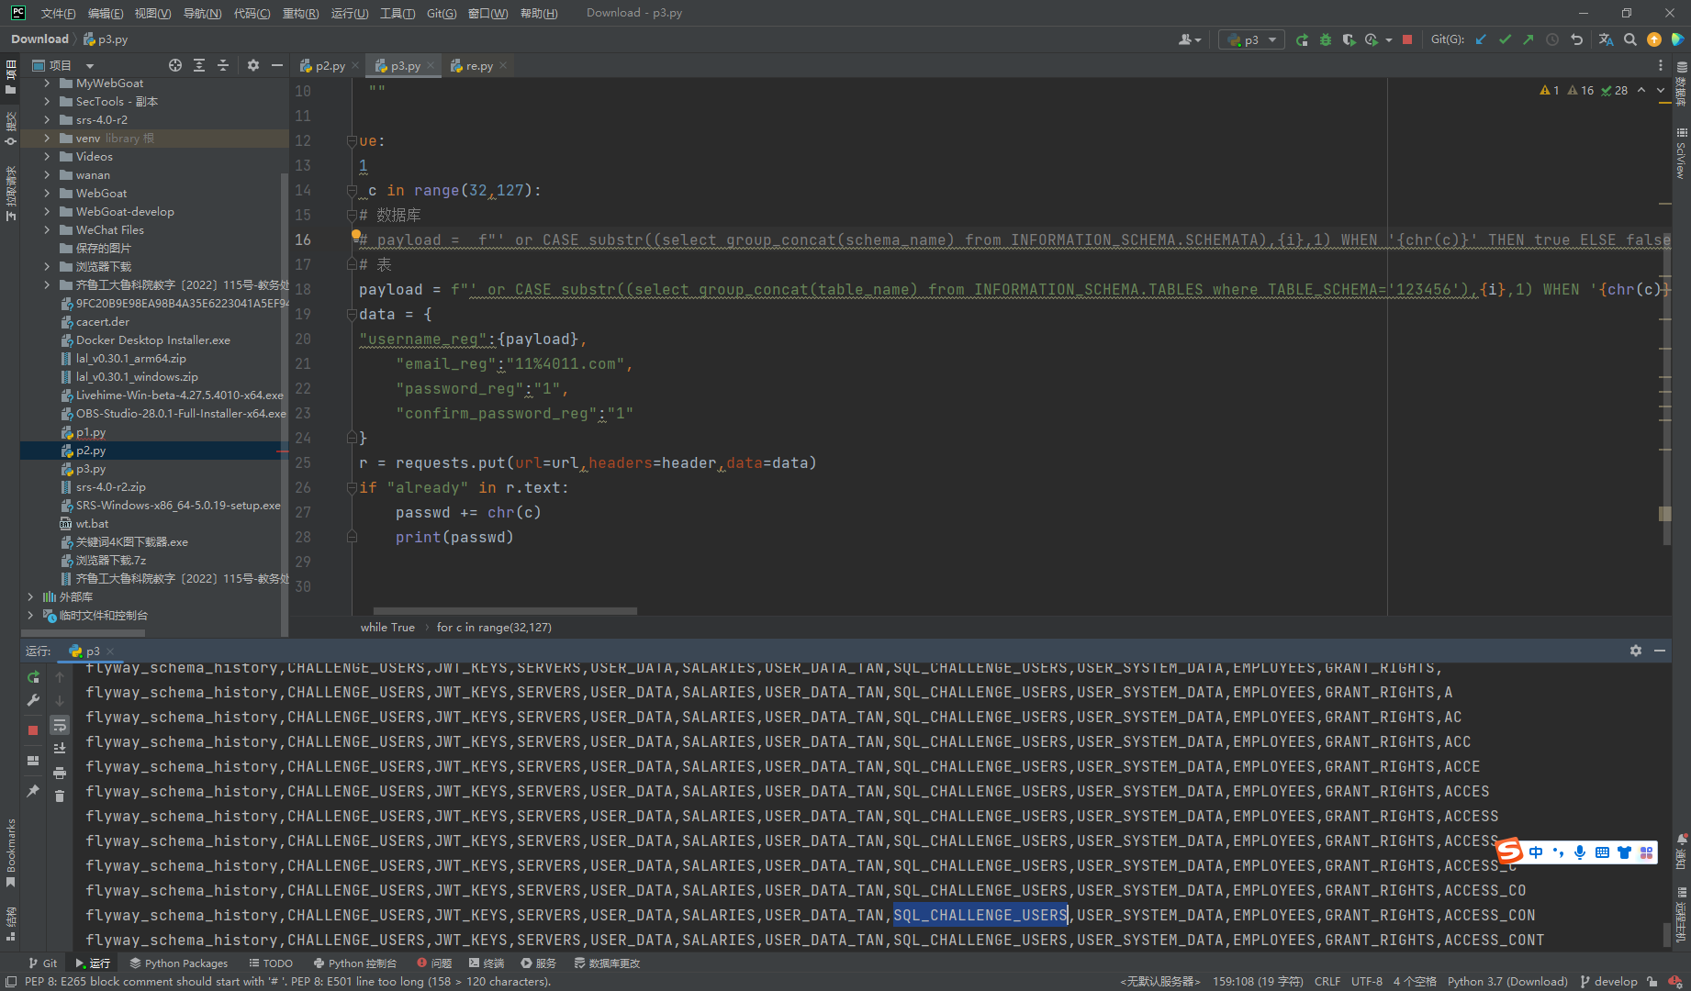Click the rollback undo arrow icon
Viewport: 1691px width, 991px height.
coord(1576,39)
